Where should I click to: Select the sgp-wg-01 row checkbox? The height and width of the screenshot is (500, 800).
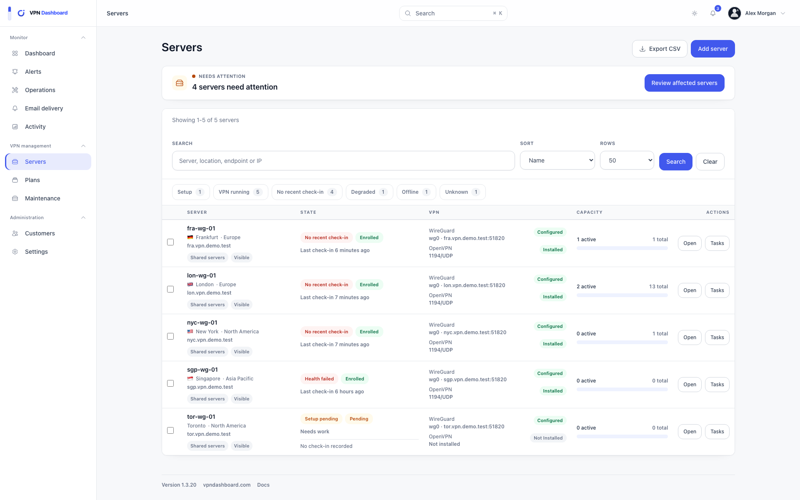click(170, 383)
